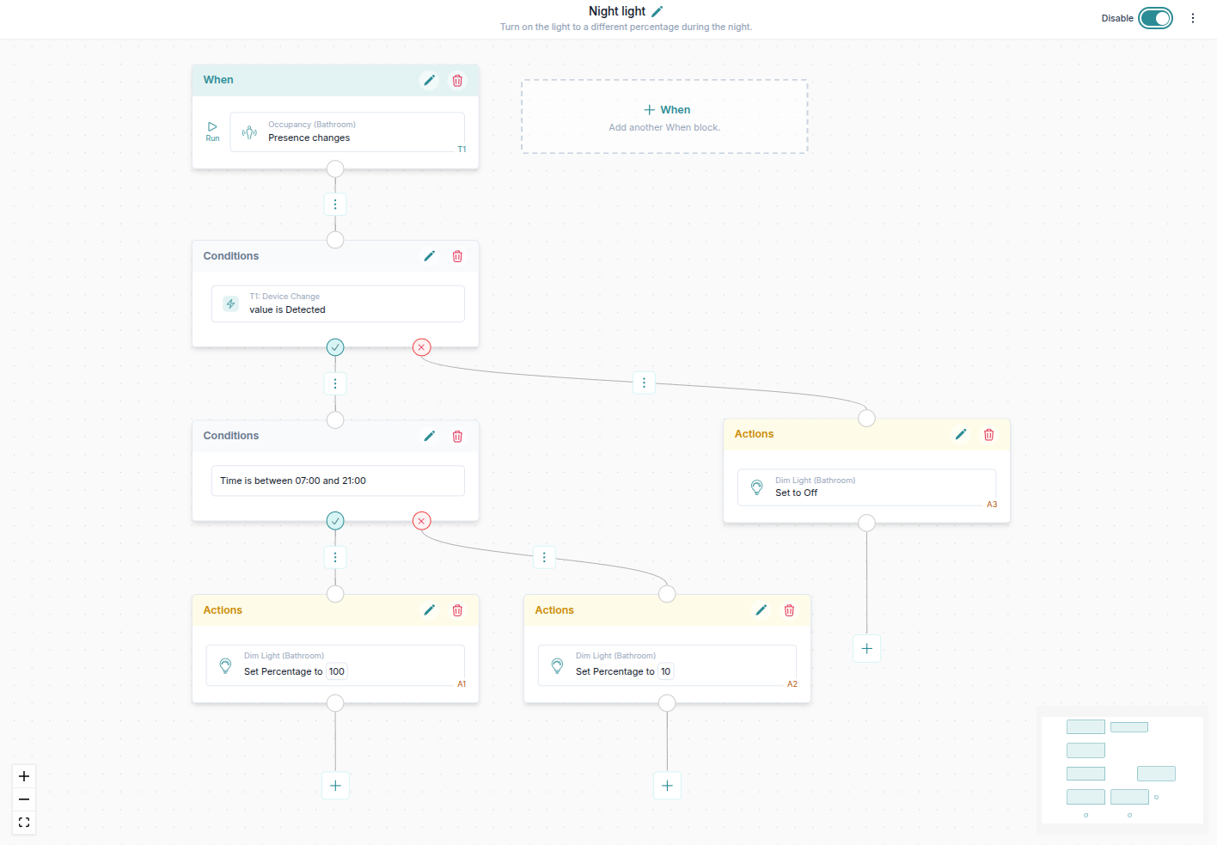This screenshot has width=1217, height=845.
Task: Click the fit-to-screen canvas icon
Action: pyautogui.click(x=24, y=823)
